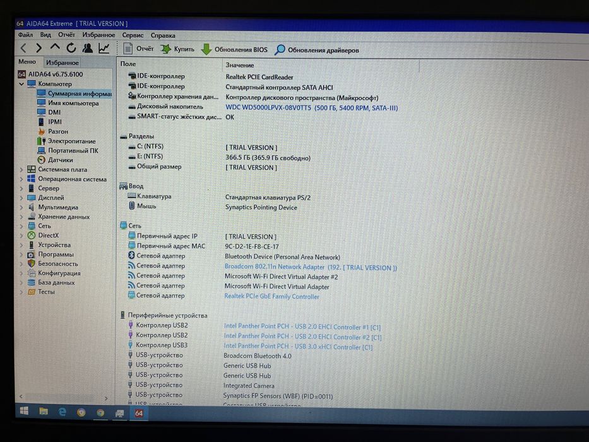Viewport: 589px width, 442px height.
Task: Open Обновления драйверов
Action: (x=317, y=50)
